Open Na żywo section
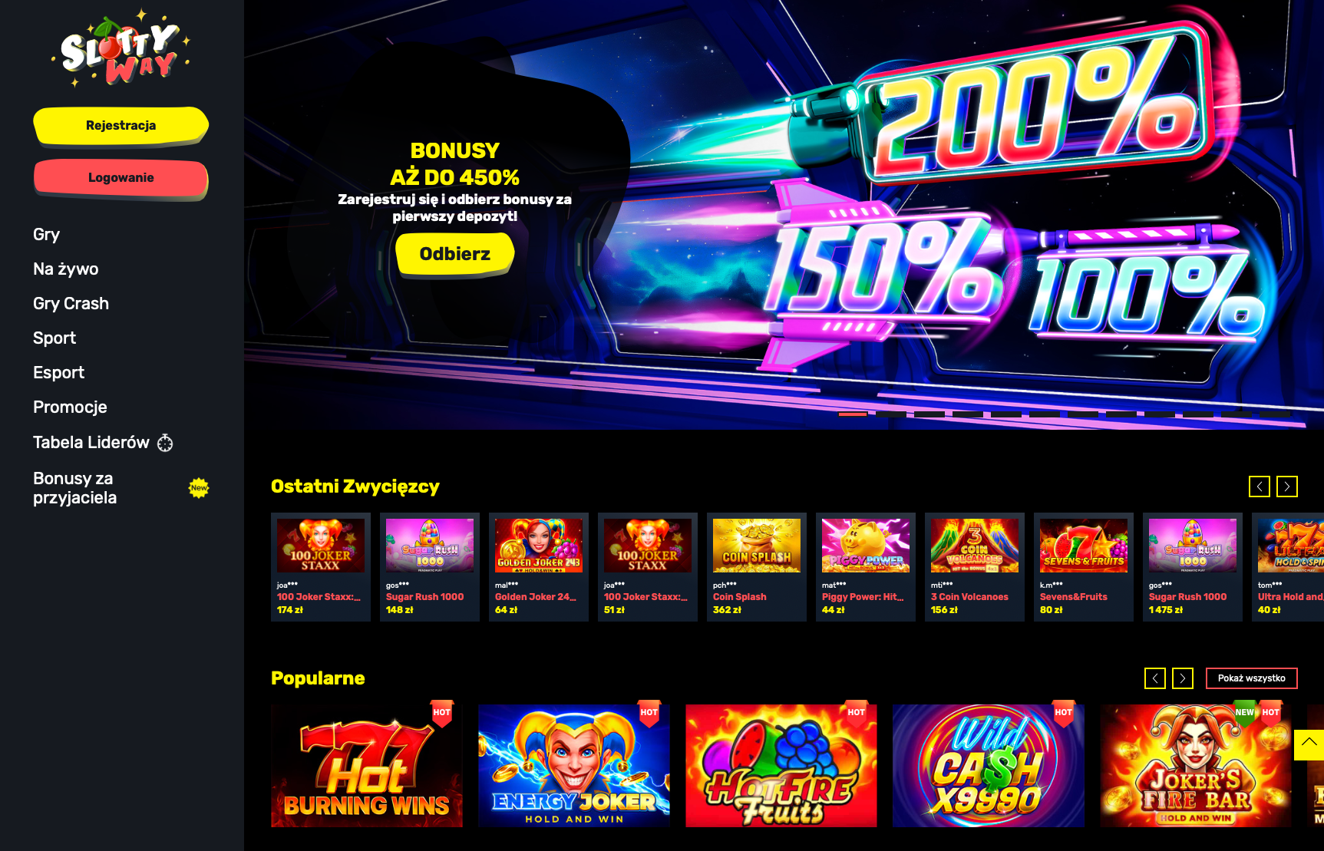Viewport: 1324px width, 851px height. [65, 269]
